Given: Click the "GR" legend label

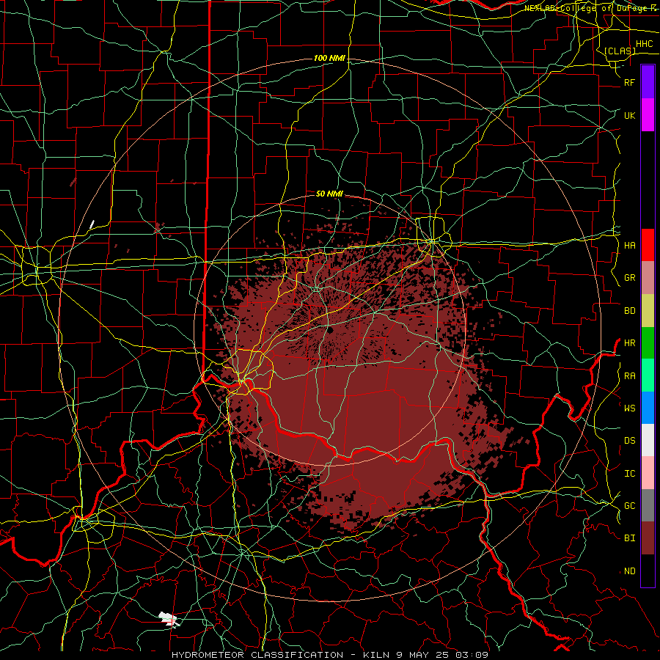Looking at the screenshot, I should coord(629,278).
